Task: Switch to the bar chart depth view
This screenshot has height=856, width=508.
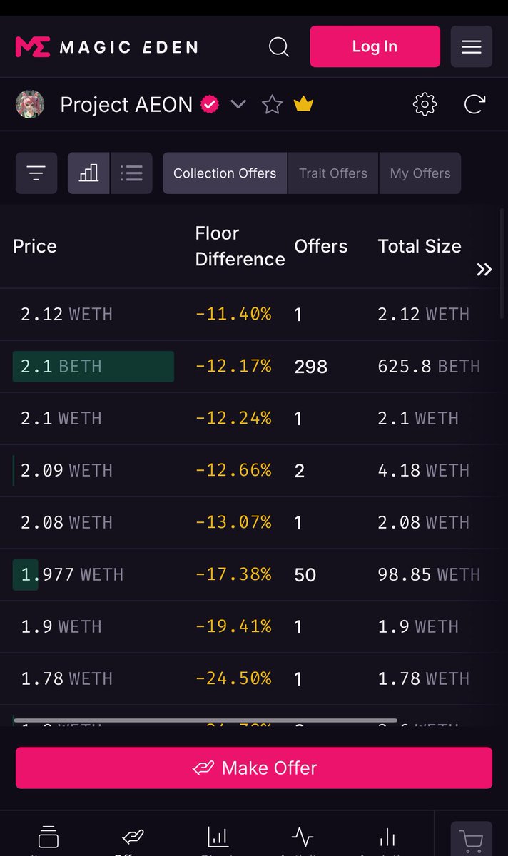Action: tap(88, 173)
